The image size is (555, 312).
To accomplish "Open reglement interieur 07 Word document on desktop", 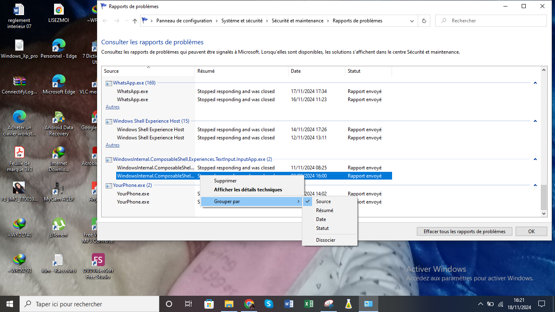I will tap(19, 16).
